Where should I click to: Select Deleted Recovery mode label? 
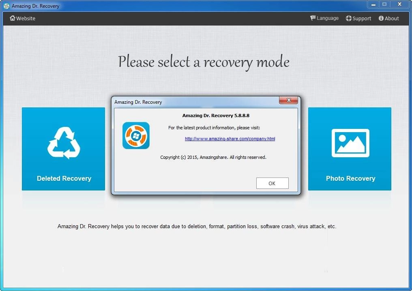(x=64, y=178)
